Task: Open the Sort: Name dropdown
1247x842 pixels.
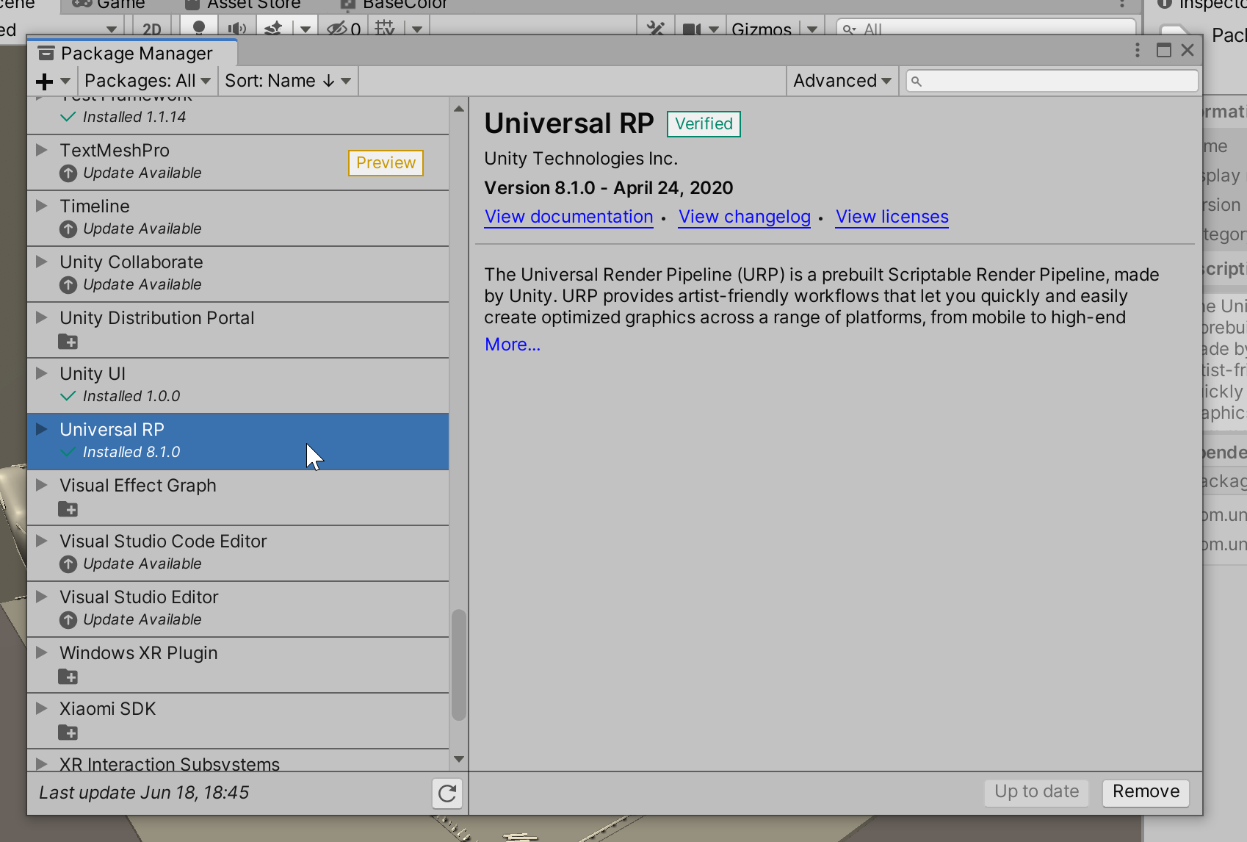Action: tap(288, 81)
